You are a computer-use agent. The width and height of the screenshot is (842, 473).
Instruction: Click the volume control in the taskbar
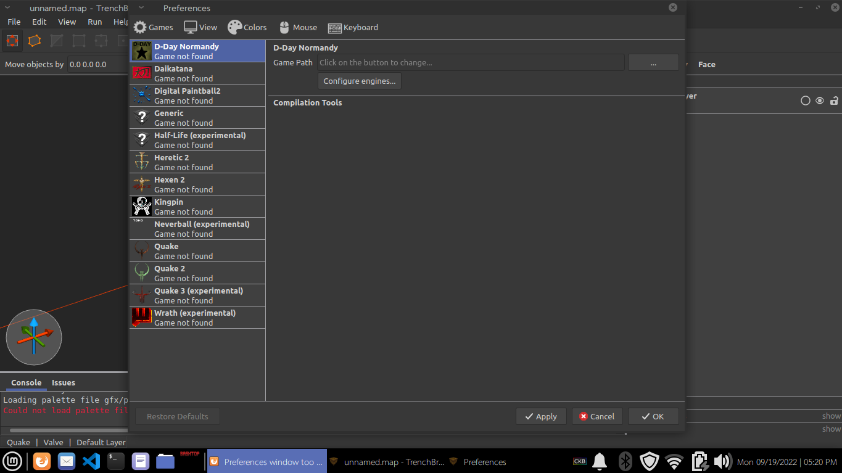click(722, 461)
